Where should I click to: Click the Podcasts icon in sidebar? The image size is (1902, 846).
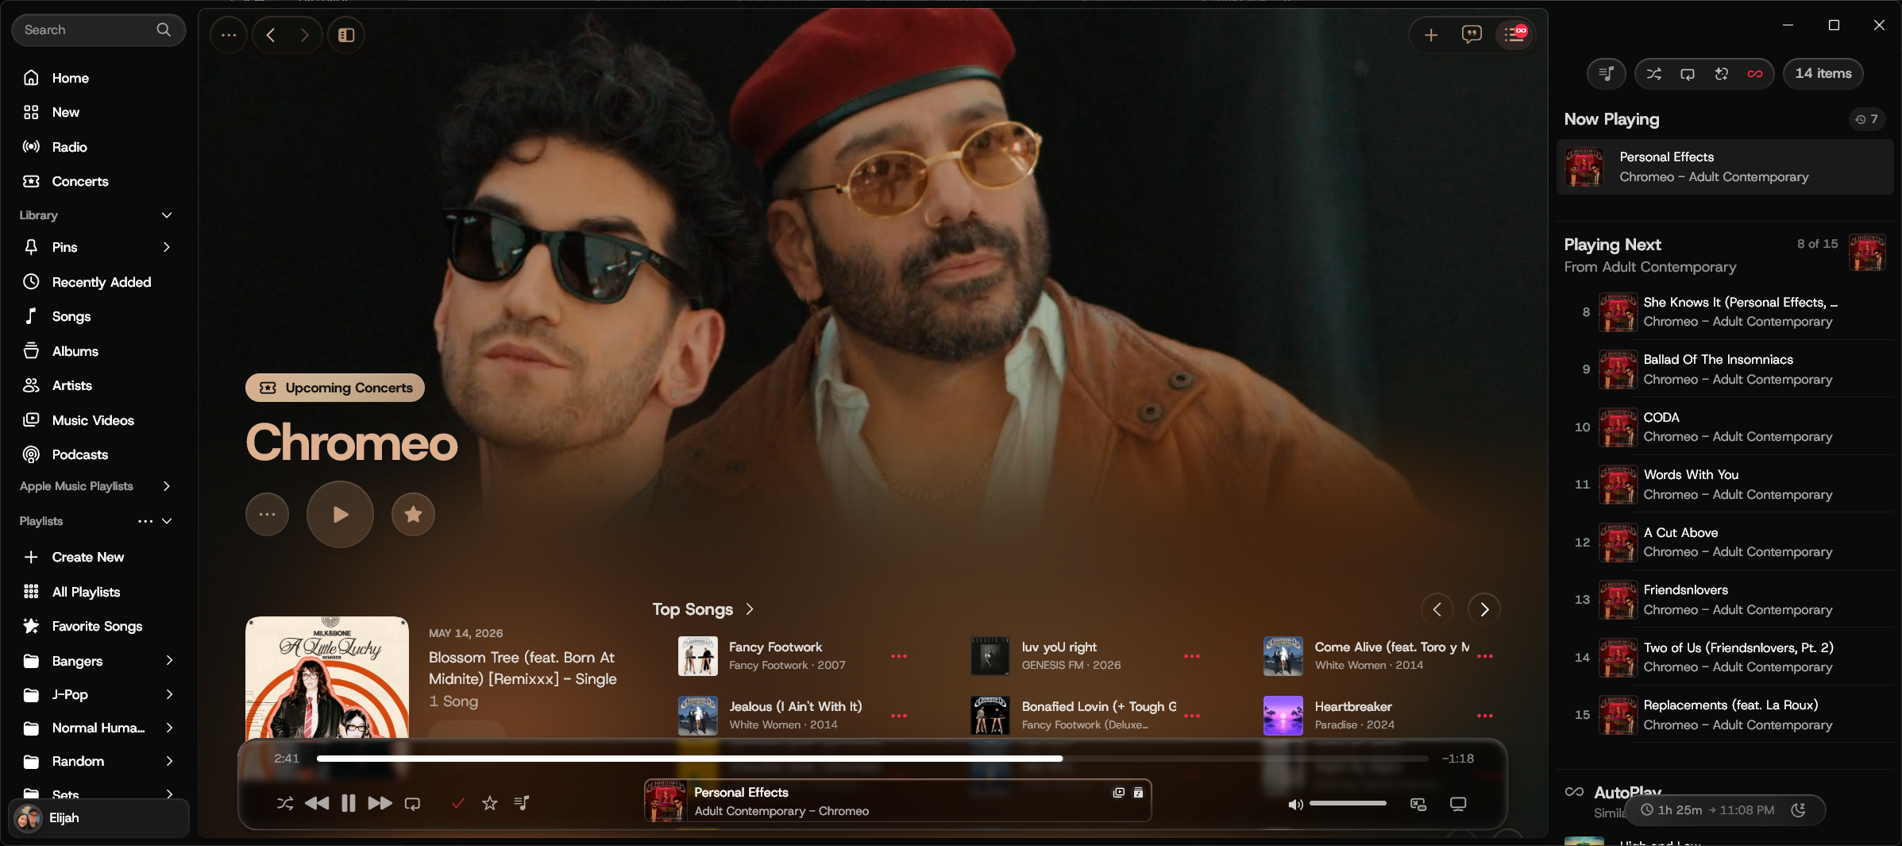(x=31, y=454)
